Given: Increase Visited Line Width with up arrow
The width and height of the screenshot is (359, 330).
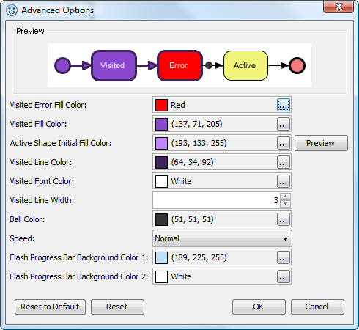Looking at the screenshot, I should (x=285, y=197).
